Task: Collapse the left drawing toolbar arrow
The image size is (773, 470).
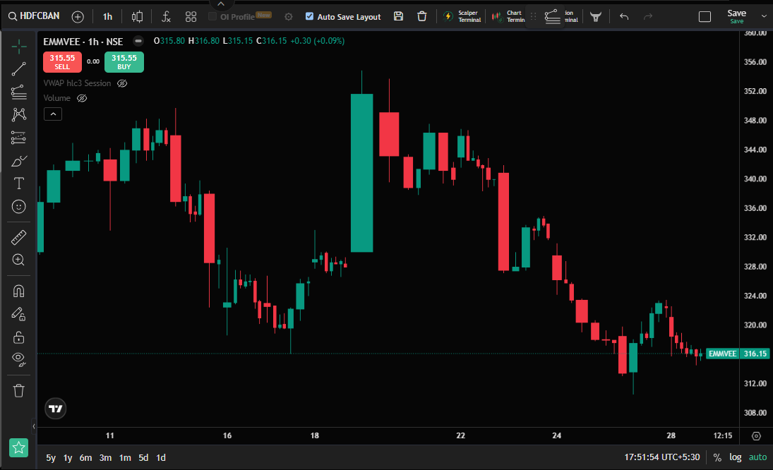Action: (33, 426)
